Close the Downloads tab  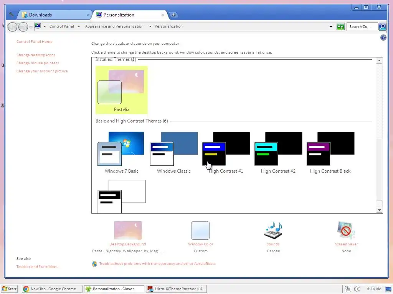click(88, 15)
